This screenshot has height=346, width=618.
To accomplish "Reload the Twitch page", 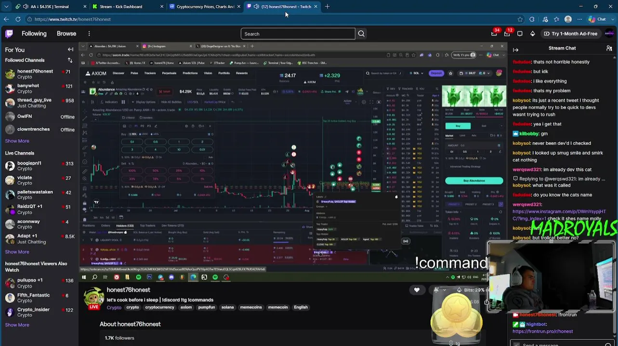I will [x=18, y=19].
